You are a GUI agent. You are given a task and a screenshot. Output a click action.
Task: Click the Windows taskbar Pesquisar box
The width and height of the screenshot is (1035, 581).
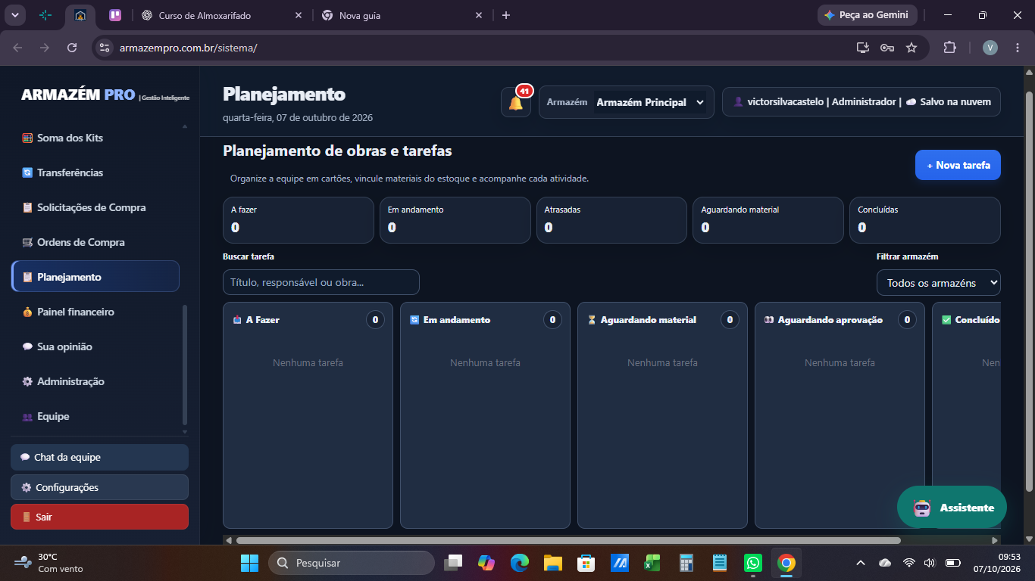pyautogui.click(x=352, y=563)
